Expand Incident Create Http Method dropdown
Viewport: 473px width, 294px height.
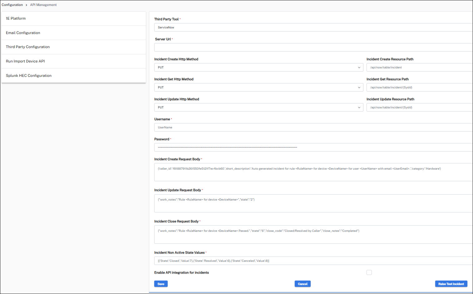259,67
